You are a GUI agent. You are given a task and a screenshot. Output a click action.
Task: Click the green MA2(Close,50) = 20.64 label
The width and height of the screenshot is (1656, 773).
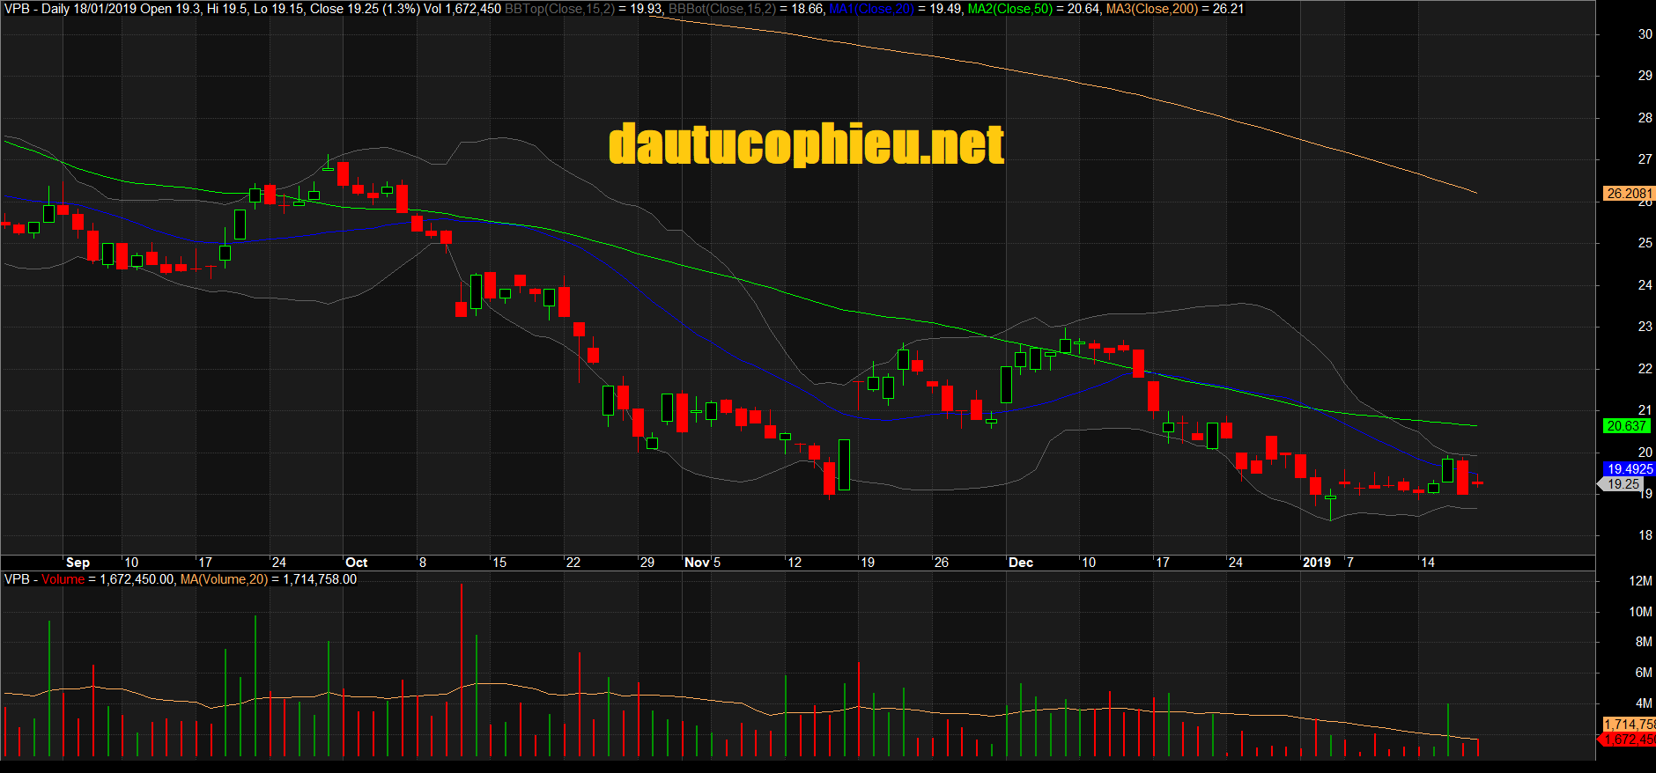1034,9
